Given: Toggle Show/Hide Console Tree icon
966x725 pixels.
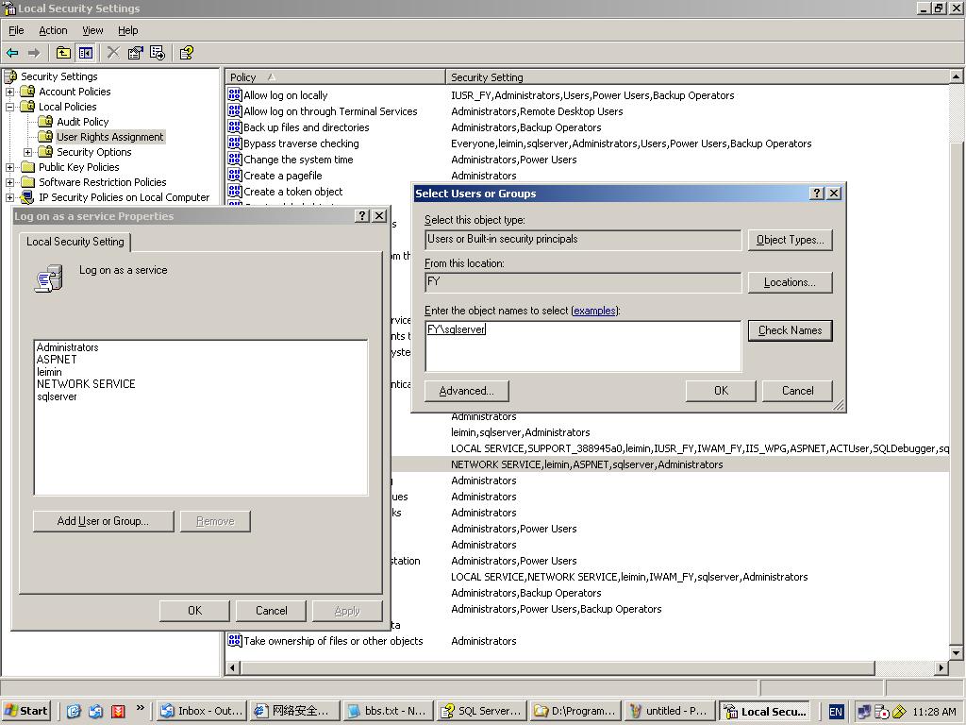Looking at the screenshot, I should [x=86, y=53].
